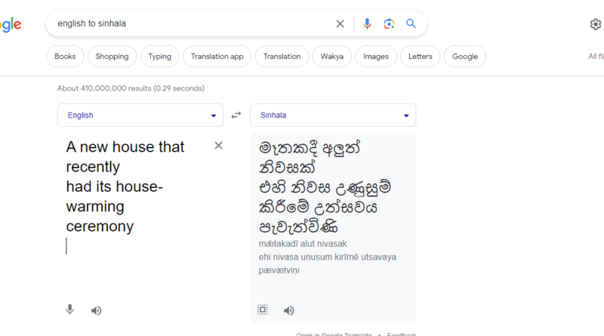Screen dimensions: 604x336
Task: Select the Letters filter chip
Action: tap(421, 57)
